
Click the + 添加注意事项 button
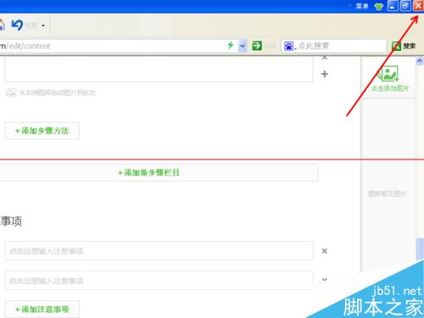(42, 310)
